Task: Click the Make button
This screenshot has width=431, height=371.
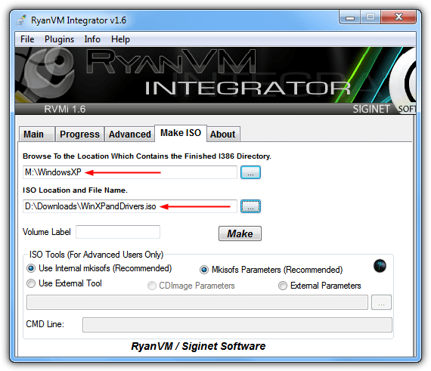Action: coord(240,233)
